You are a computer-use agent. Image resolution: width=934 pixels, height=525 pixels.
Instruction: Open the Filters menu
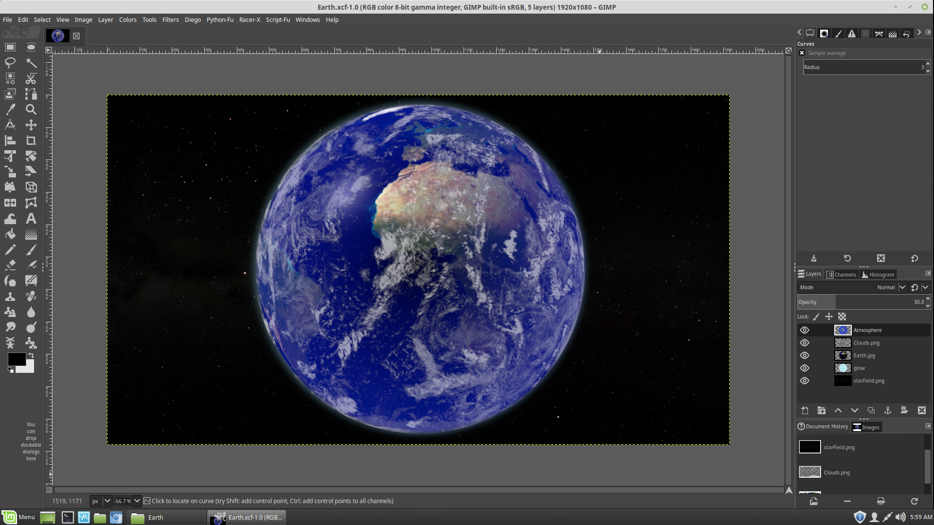[x=170, y=20]
